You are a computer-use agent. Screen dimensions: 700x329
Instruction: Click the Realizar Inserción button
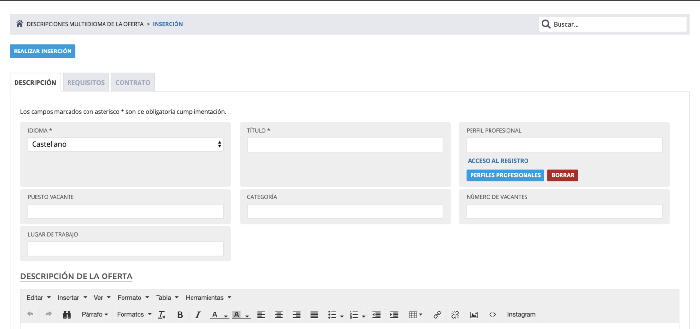(43, 51)
